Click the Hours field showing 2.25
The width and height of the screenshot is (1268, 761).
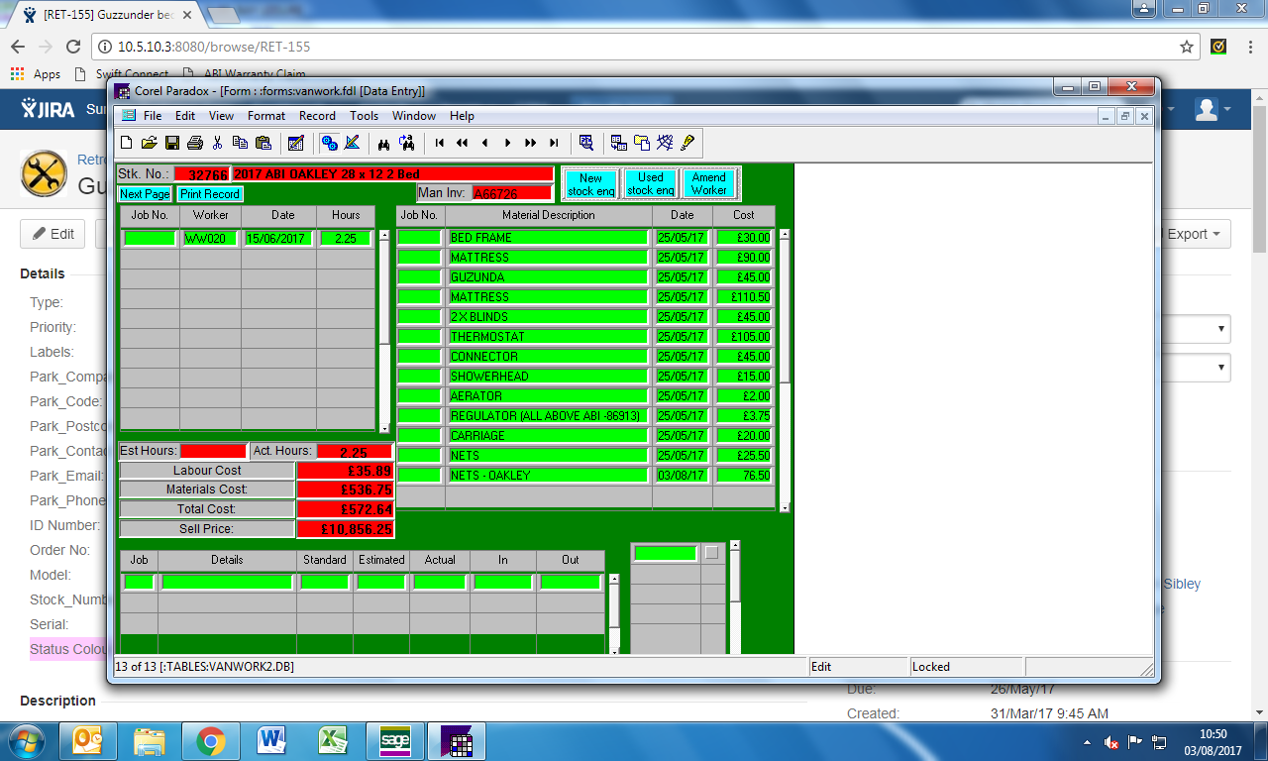345,239
